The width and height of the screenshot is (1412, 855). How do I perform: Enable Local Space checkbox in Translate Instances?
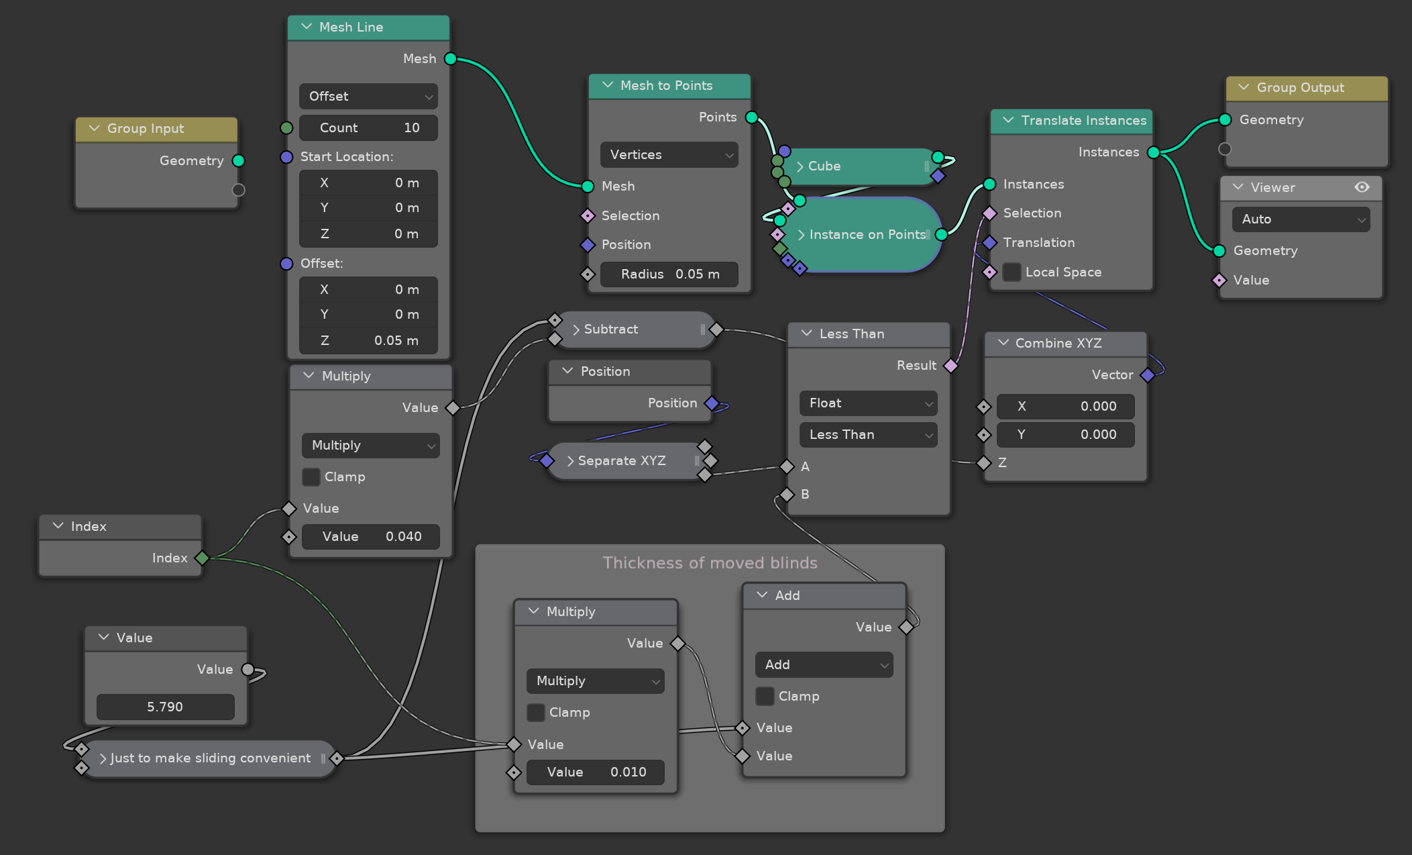[1012, 272]
